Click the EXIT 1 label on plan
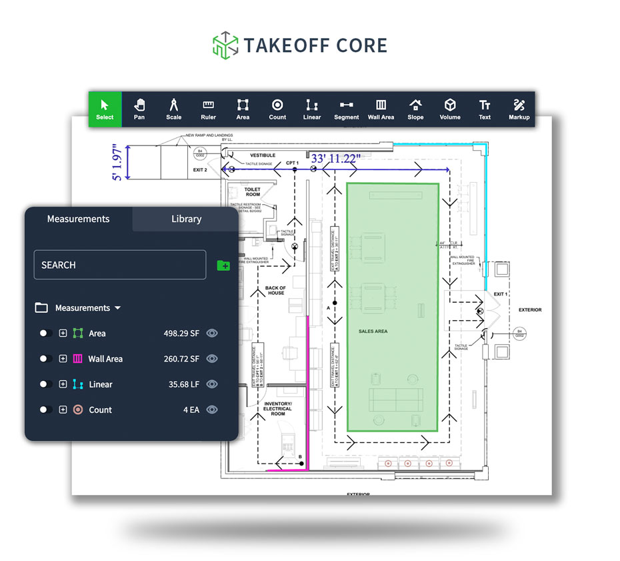 [501, 294]
